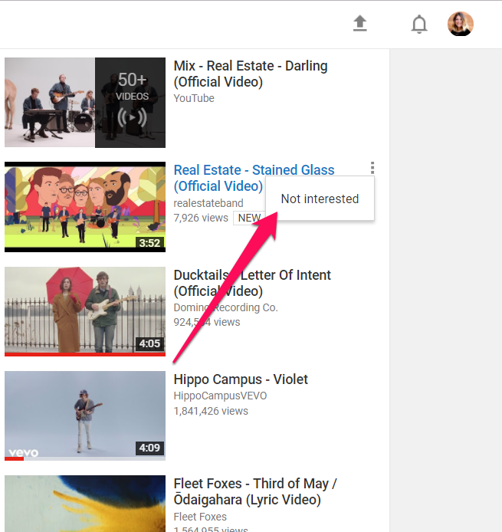Click the 1,841,426 views text

click(x=211, y=411)
